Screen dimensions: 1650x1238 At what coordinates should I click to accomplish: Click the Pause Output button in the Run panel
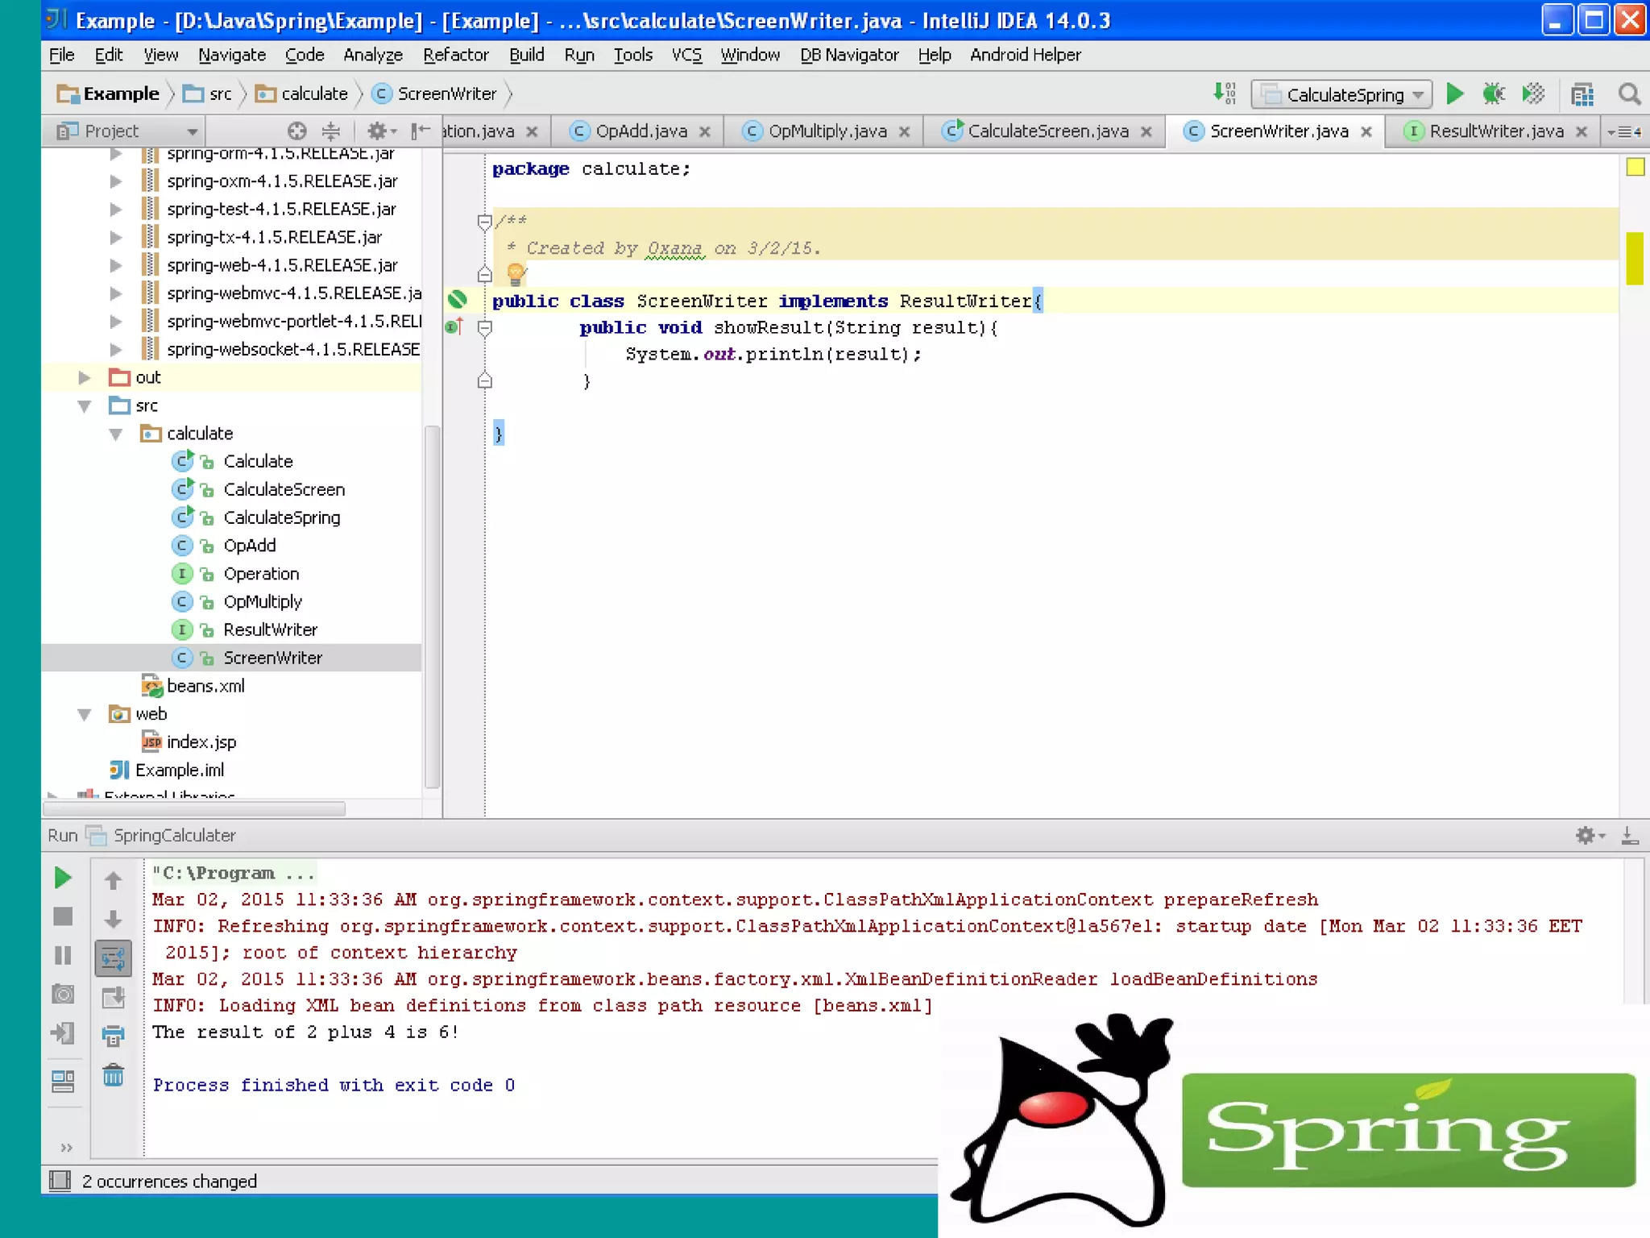tap(63, 956)
